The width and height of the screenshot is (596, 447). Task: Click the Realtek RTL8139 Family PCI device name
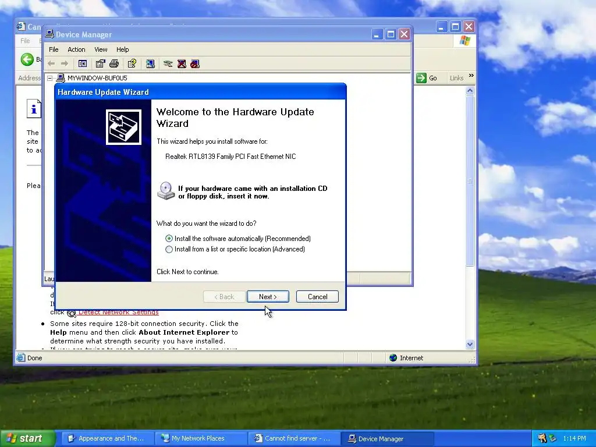tap(230, 156)
